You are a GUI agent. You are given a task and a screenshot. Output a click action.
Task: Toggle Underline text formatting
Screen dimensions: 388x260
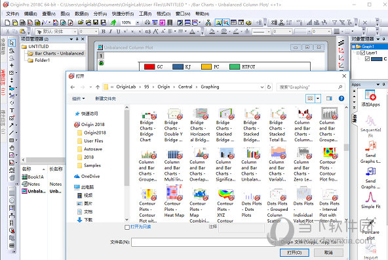[118, 32]
